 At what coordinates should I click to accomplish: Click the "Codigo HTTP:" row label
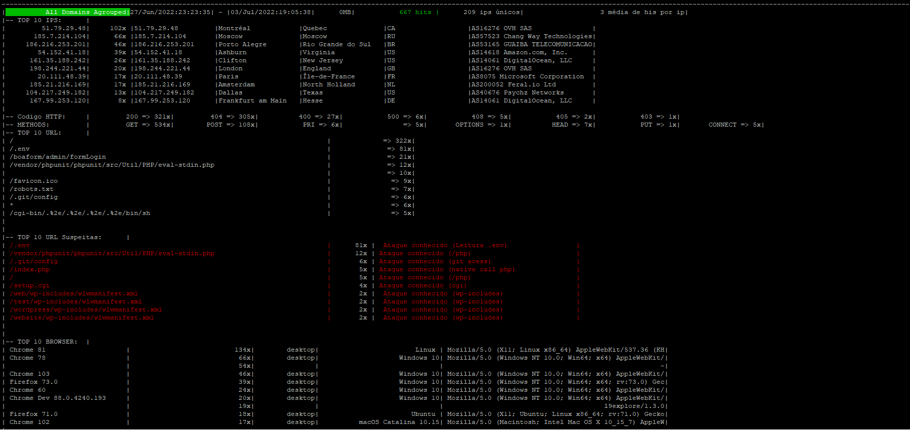pyautogui.click(x=41, y=117)
